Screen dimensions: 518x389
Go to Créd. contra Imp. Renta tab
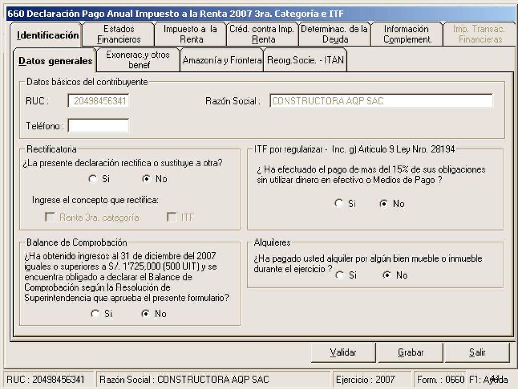tap(263, 34)
